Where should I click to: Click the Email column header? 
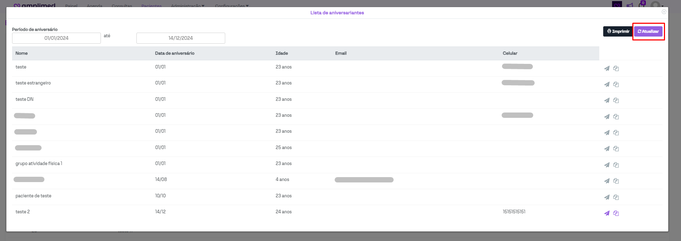tap(341, 53)
